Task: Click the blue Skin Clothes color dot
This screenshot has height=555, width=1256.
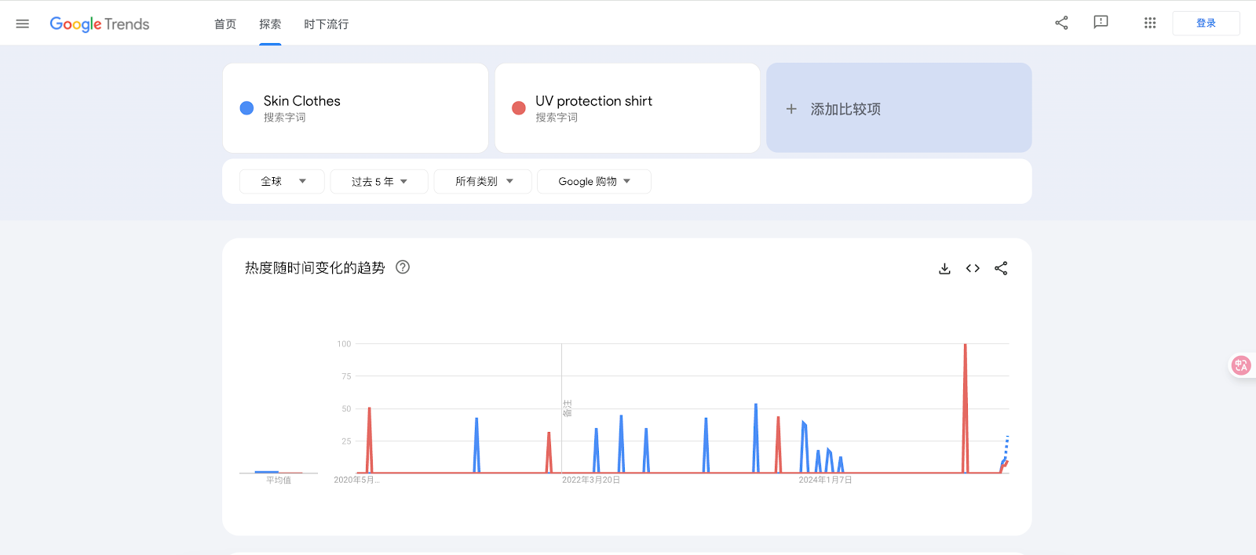Action: [x=246, y=108]
